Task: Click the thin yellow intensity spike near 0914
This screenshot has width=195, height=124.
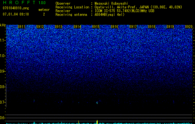Action: (79, 122)
